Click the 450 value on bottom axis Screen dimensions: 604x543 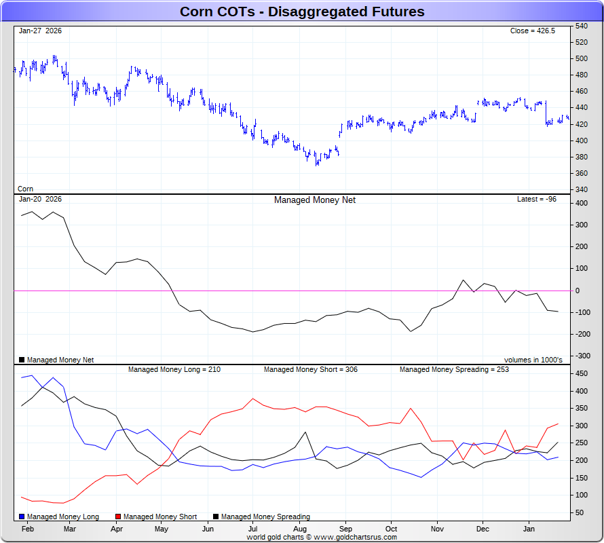coord(582,373)
